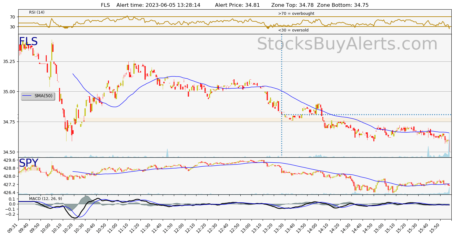The width and height of the screenshot is (456, 237).
Task: Click the SPY ticker label
Action: click(x=28, y=163)
